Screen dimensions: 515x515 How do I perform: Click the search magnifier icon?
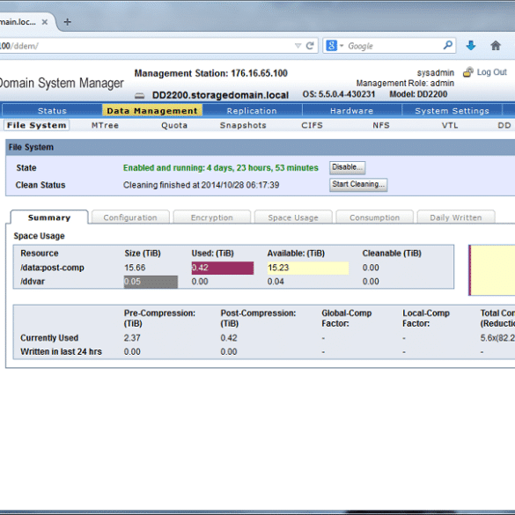click(x=448, y=45)
